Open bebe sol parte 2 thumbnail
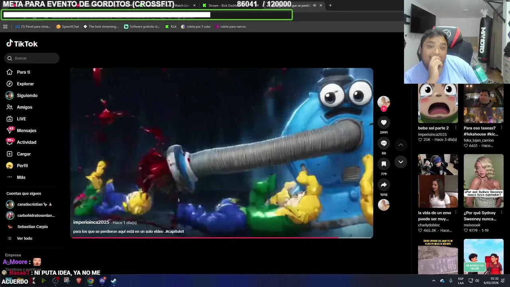This screenshot has height=287, width=510. coord(438,103)
